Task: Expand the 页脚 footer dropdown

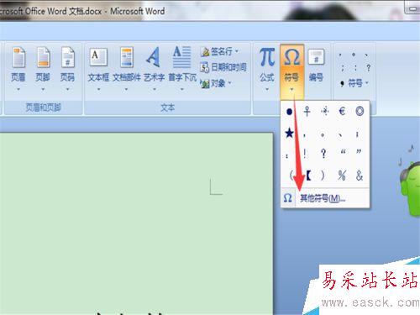Action: (x=43, y=90)
